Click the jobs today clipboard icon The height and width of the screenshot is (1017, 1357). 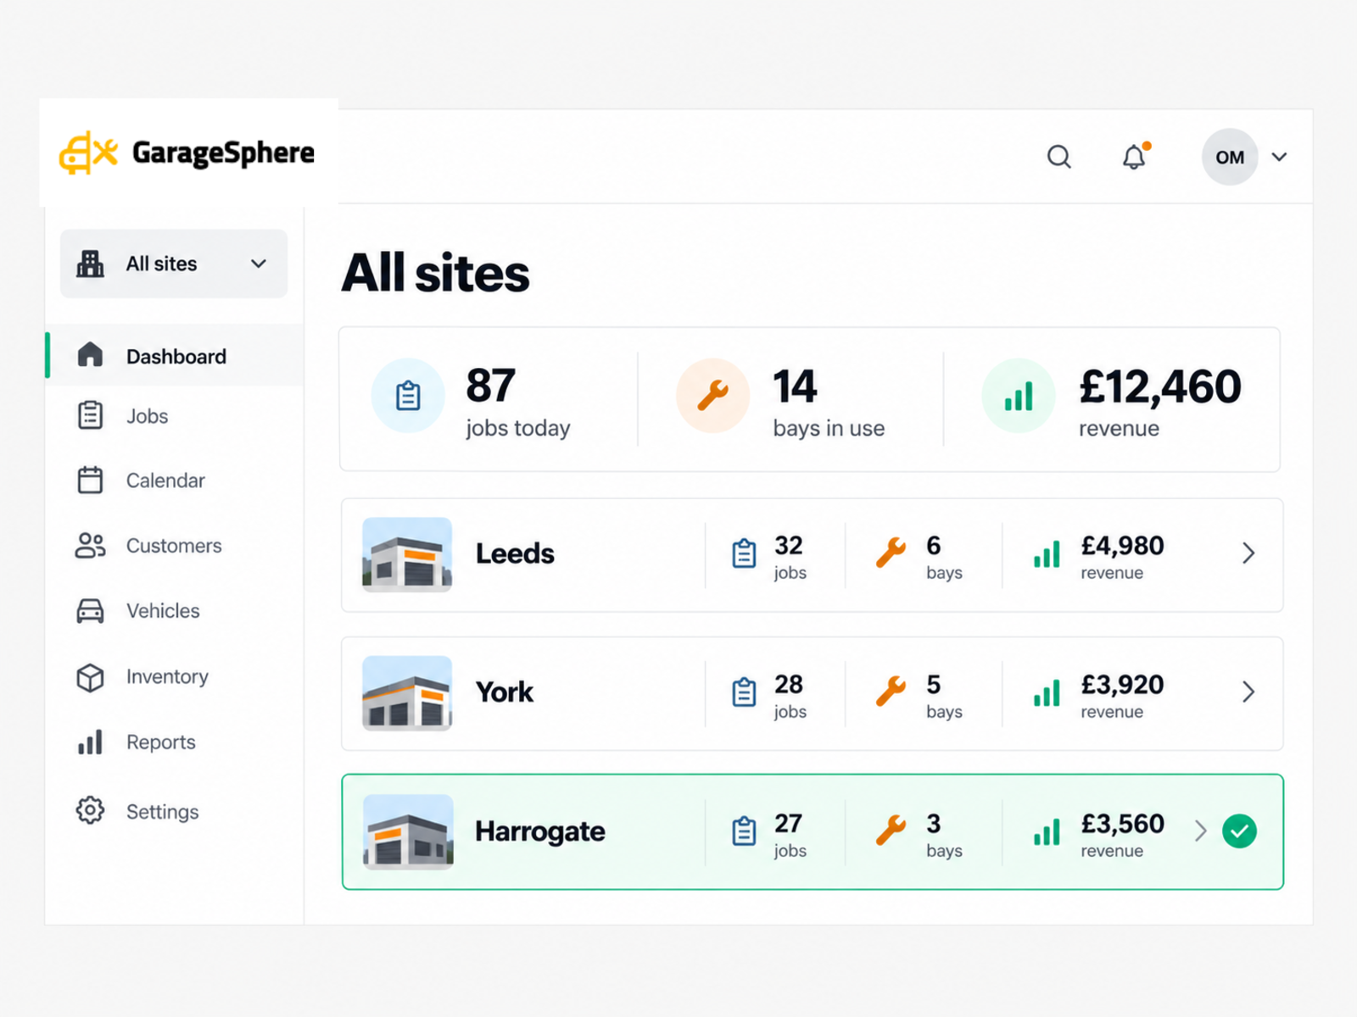[408, 396]
